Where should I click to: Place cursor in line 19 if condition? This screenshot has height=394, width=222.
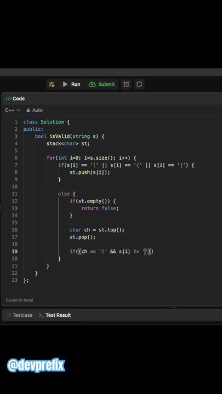click(111, 251)
